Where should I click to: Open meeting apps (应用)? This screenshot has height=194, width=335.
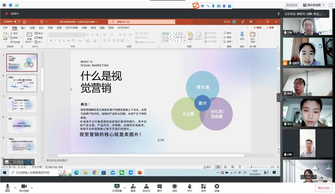(203, 187)
